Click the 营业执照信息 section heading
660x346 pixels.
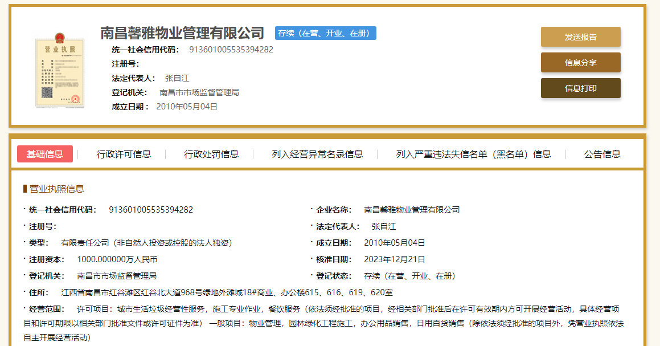[x=56, y=189]
